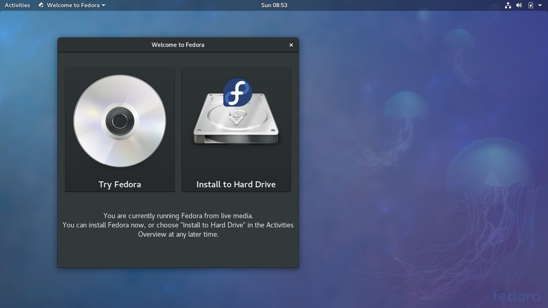Open the Welcome to Fedora app menu

[72, 5]
